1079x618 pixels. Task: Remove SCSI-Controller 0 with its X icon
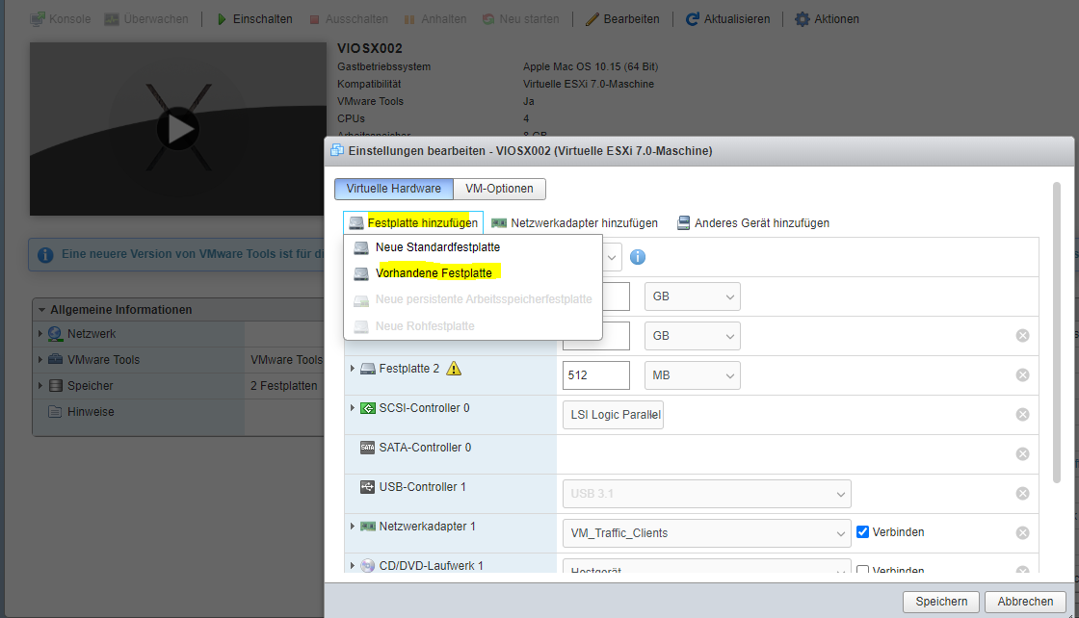pyautogui.click(x=1022, y=415)
